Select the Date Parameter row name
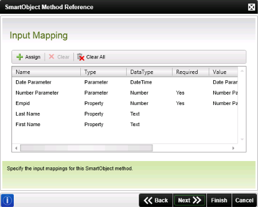 coord(33,82)
